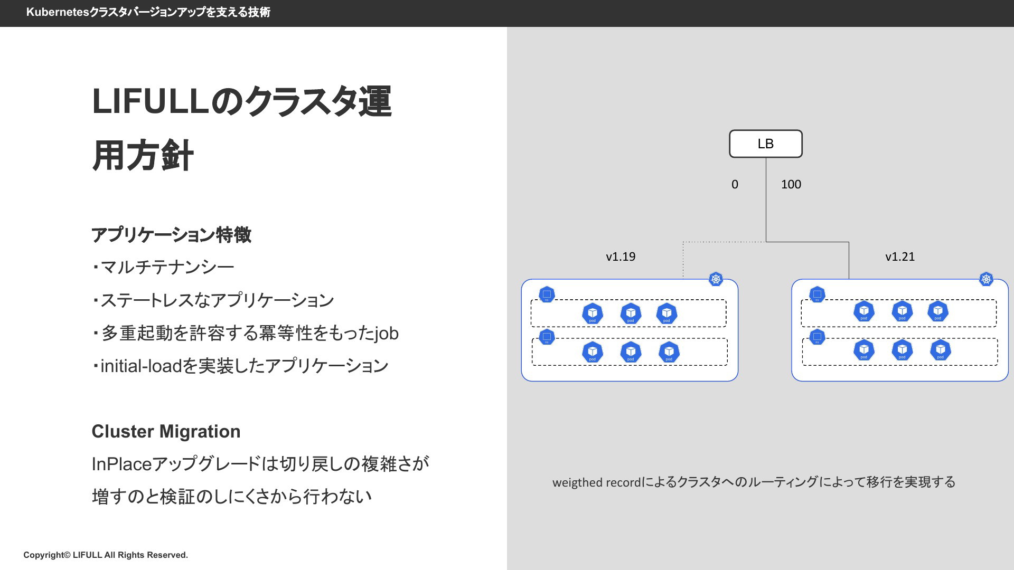Select the upper namespace icon in the v1.19 cluster
This screenshot has height=570, width=1014.
tap(547, 294)
